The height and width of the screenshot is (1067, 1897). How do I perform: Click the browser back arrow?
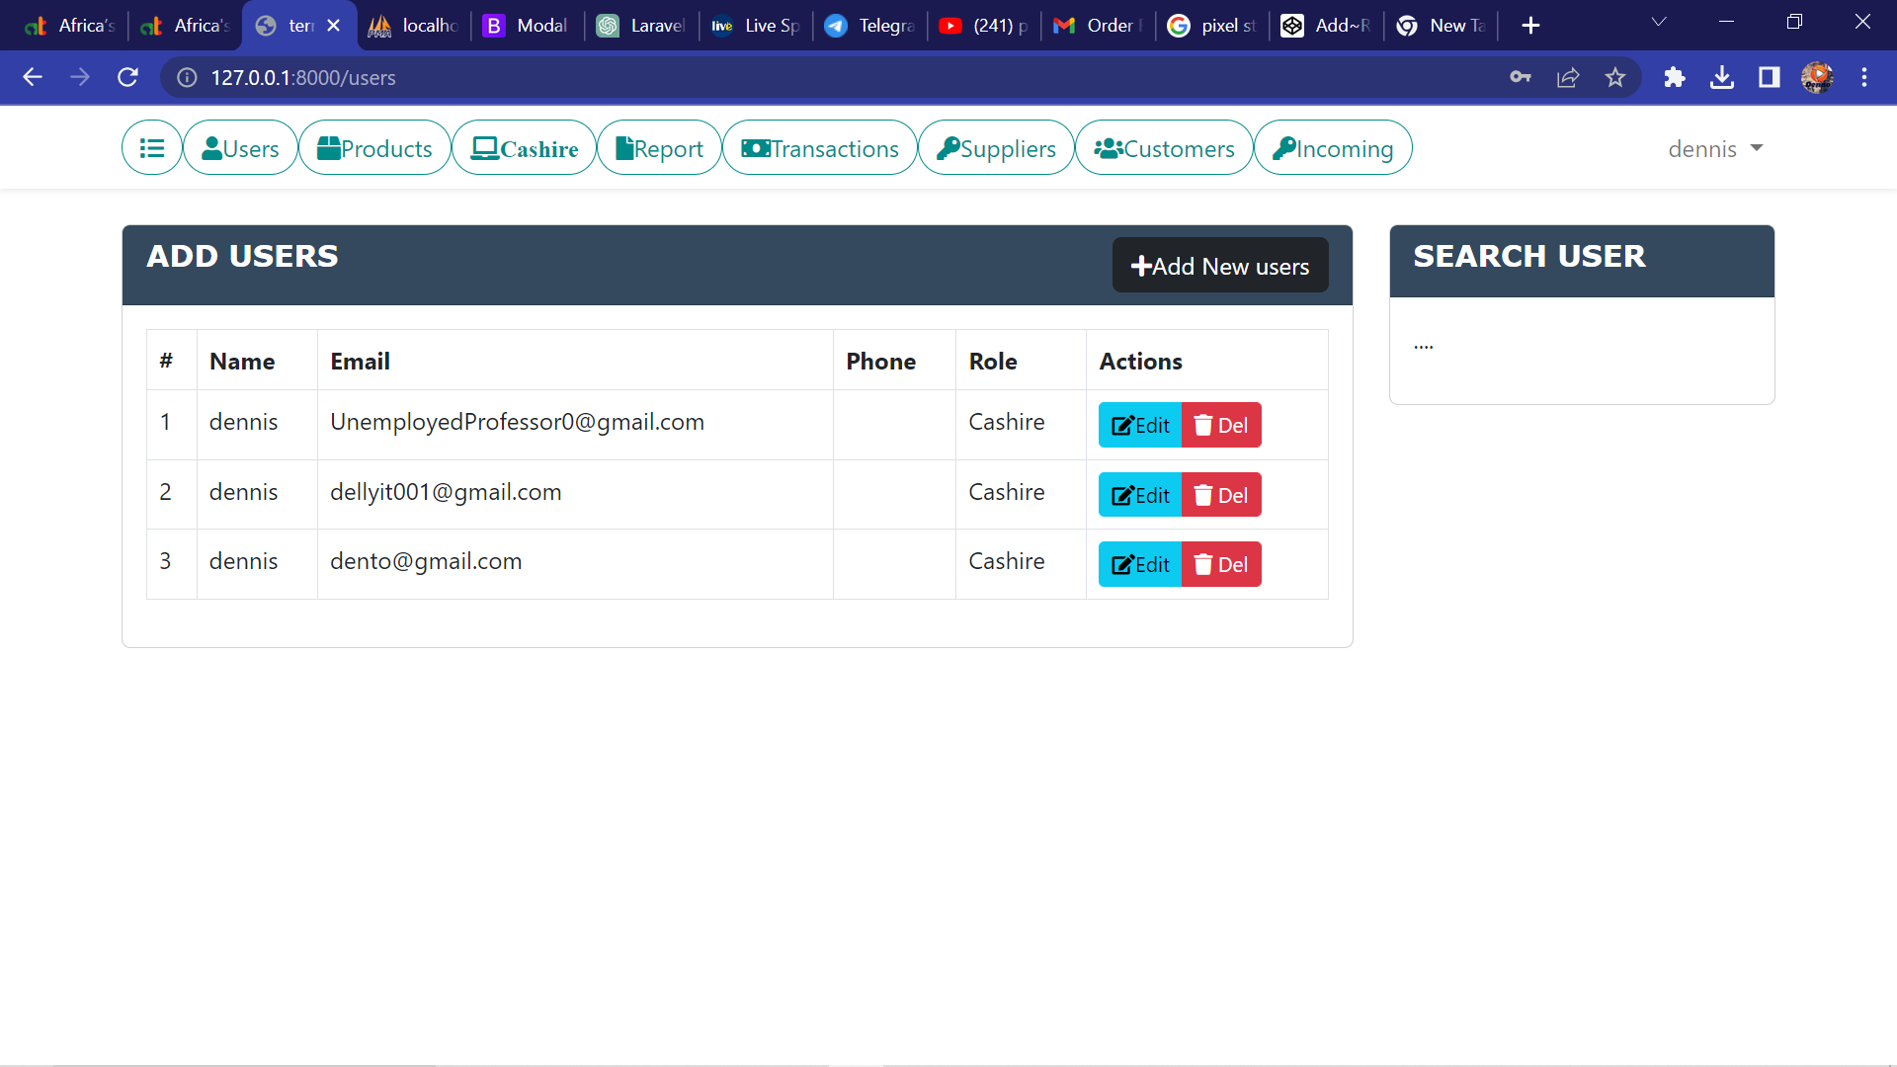tap(33, 77)
